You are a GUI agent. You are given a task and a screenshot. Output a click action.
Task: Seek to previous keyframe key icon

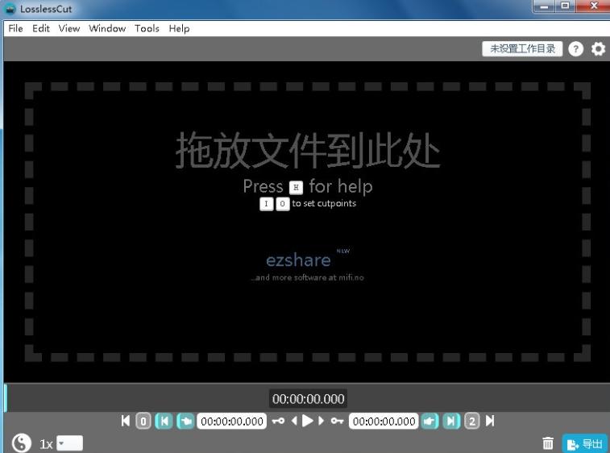278,421
